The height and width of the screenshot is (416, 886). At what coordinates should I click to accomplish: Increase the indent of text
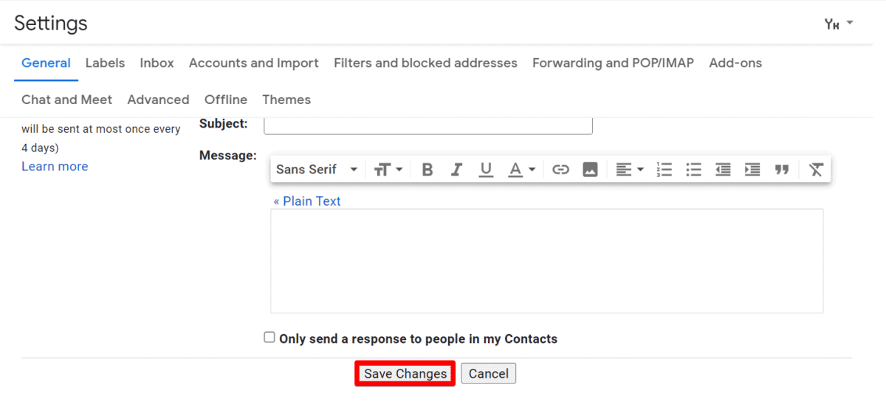tap(752, 170)
